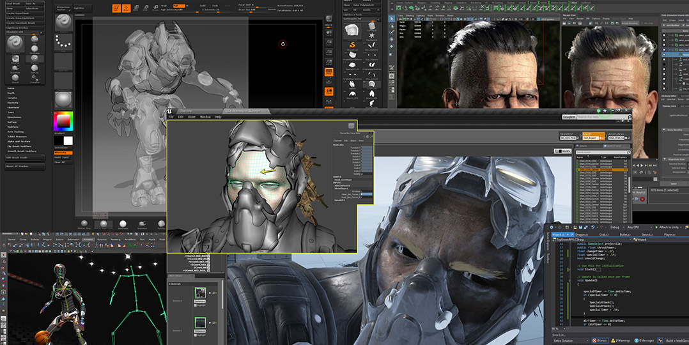
Task: Switch to the Animation mode tab
Action: (615, 135)
